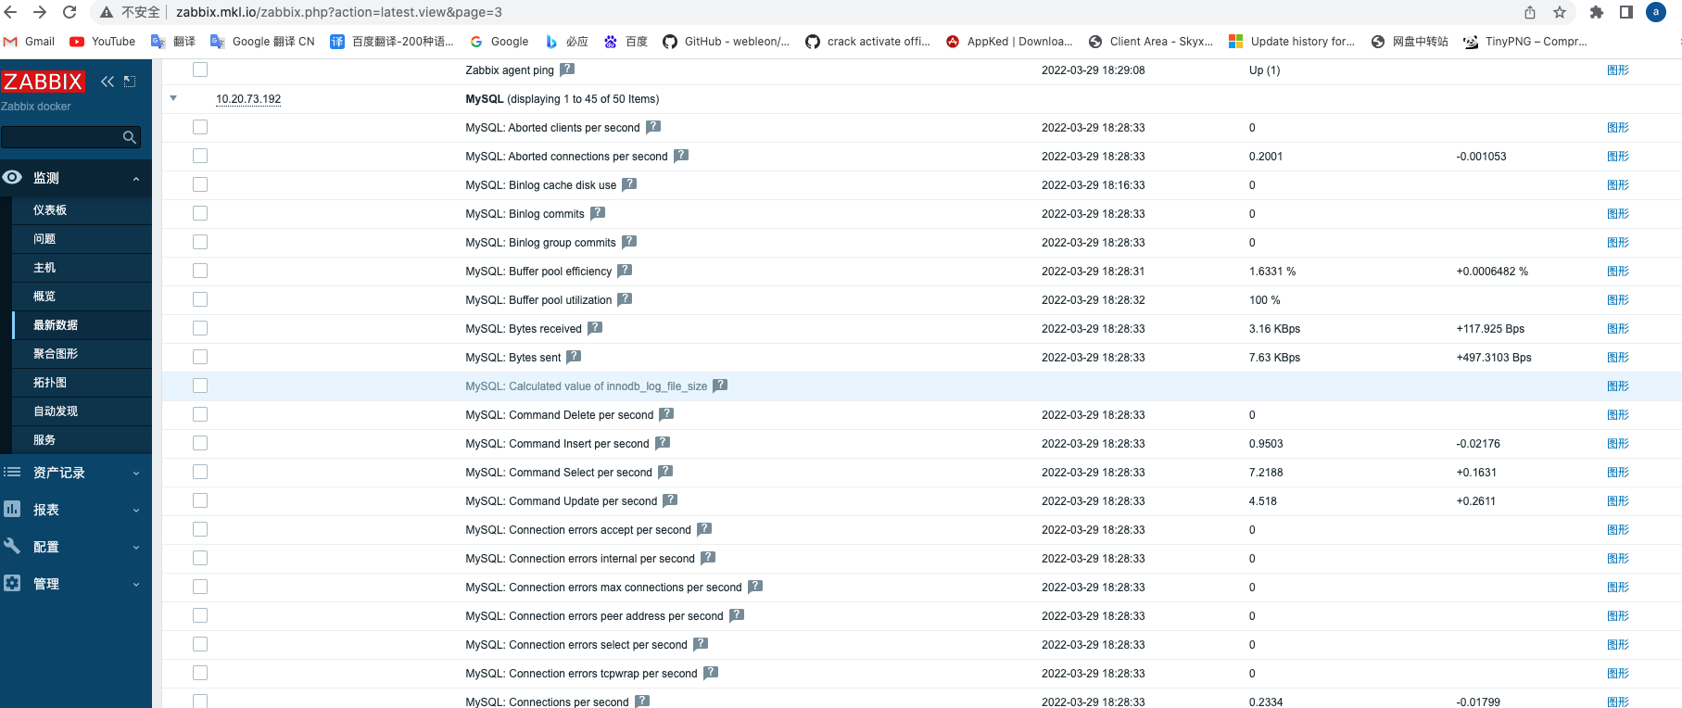Open the GitHub webleon bookmark
1682x708 pixels.
point(727,42)
